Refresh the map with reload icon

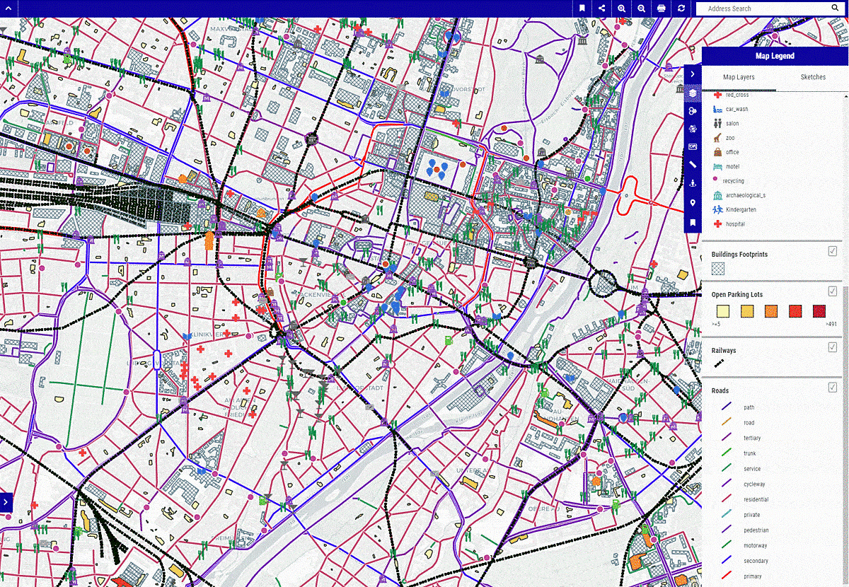pos(681,8)
